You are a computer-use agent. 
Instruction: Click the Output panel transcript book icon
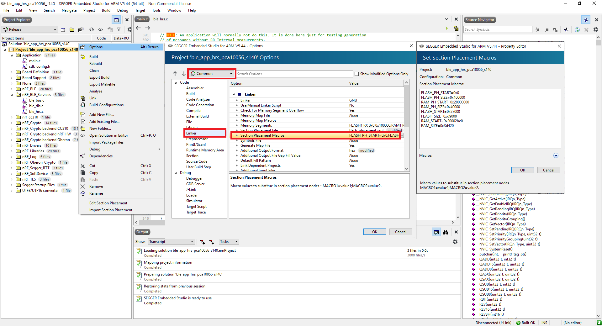[436, 232]
